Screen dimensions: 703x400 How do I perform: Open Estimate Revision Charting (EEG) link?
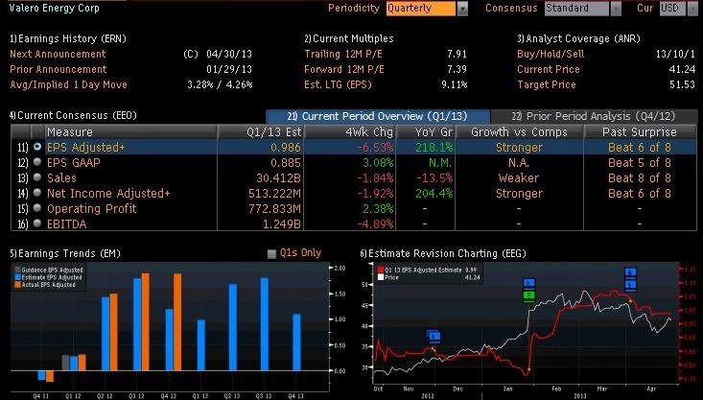tap(443, 253)
